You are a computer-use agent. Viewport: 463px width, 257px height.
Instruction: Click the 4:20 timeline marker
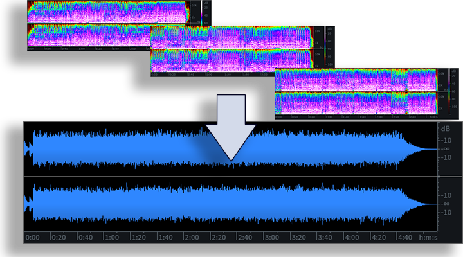click(379, 237)
